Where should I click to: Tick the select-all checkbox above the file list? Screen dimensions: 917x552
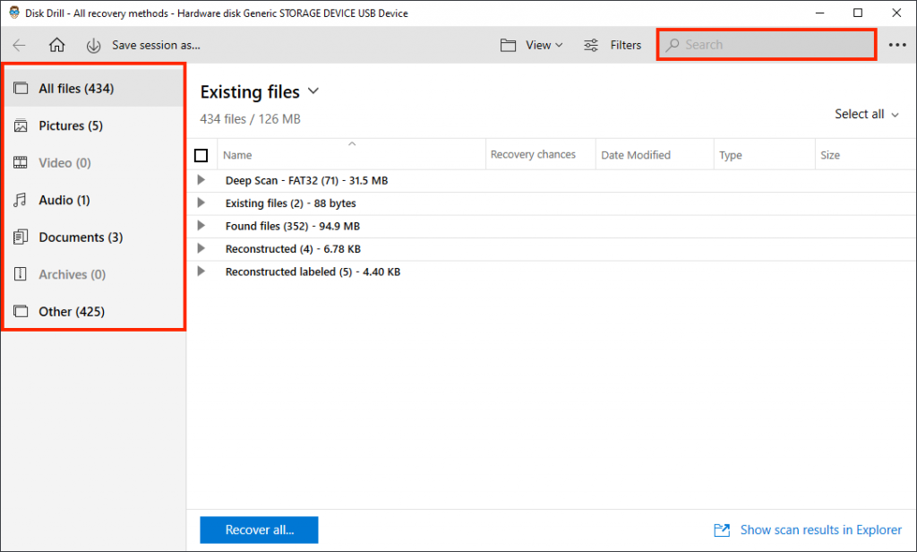pos(201,154)
